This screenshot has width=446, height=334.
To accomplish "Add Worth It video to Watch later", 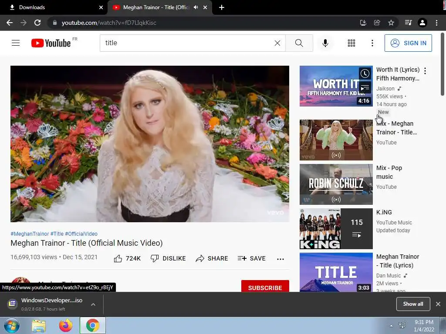I will [x=365, y=74].
